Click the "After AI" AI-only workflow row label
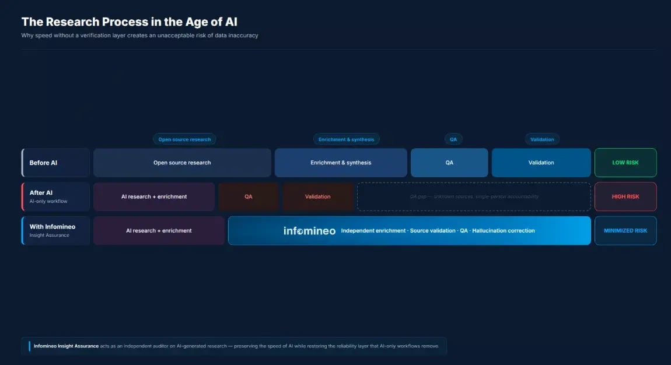 [55, 196]
